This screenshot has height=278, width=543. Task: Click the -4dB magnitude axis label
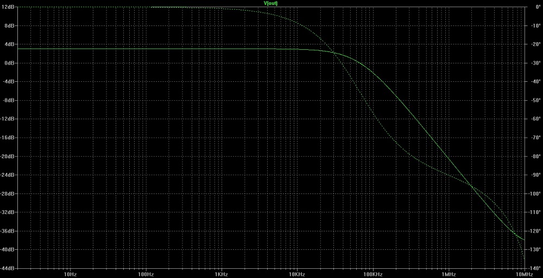(9, 82)
